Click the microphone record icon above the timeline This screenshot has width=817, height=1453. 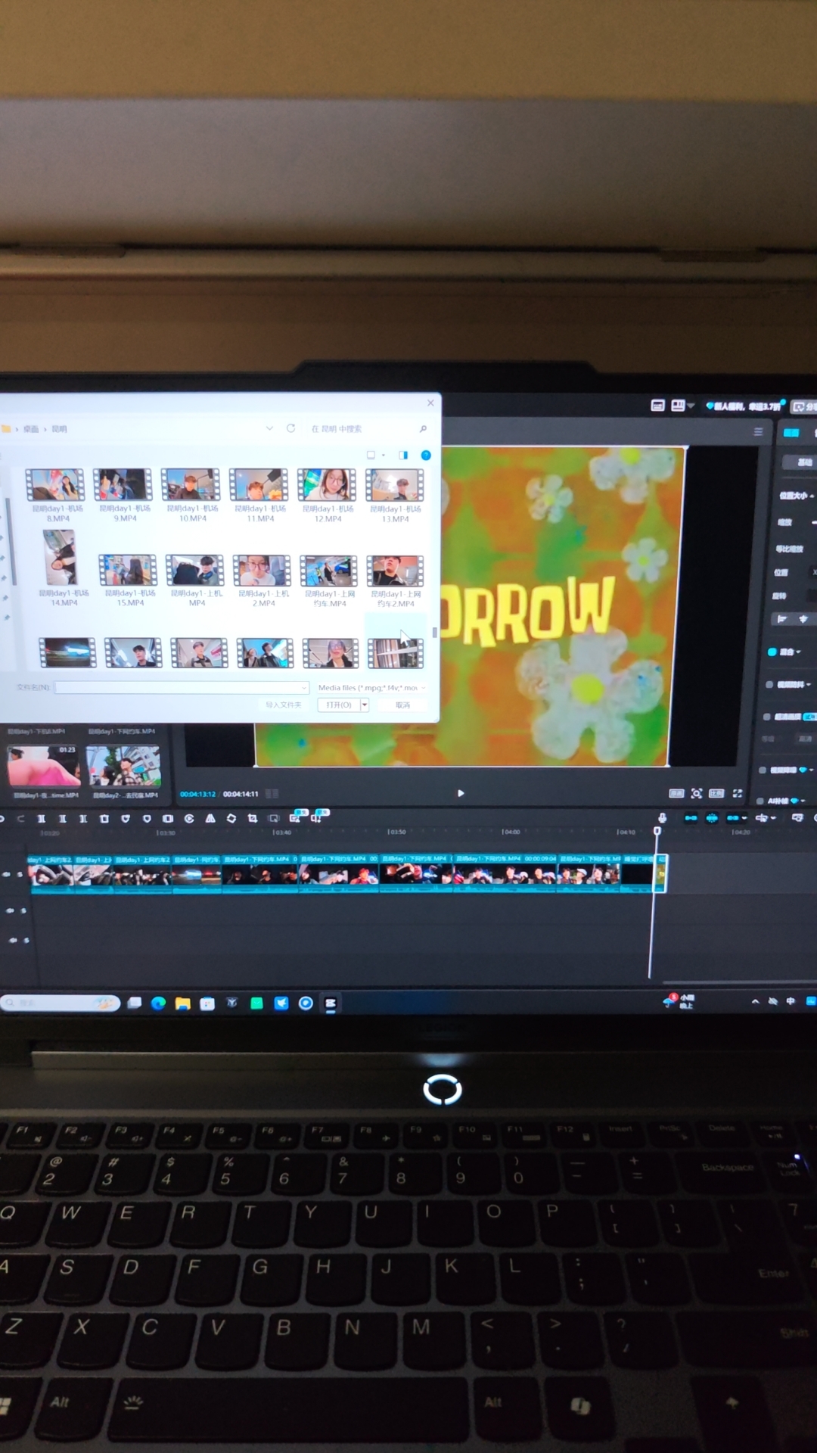662,817
